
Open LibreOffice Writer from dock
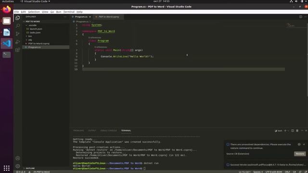click(x=6, y=32)
